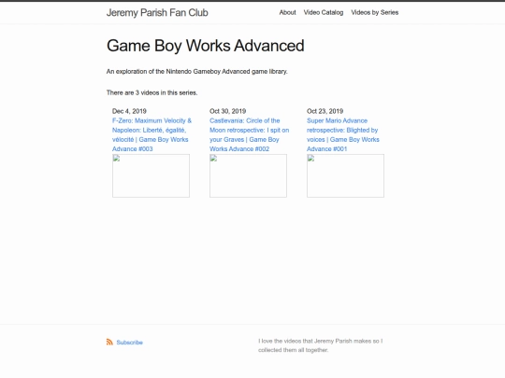Open the Videos by Series page
The image size is (505, 378).
point(375,12)
